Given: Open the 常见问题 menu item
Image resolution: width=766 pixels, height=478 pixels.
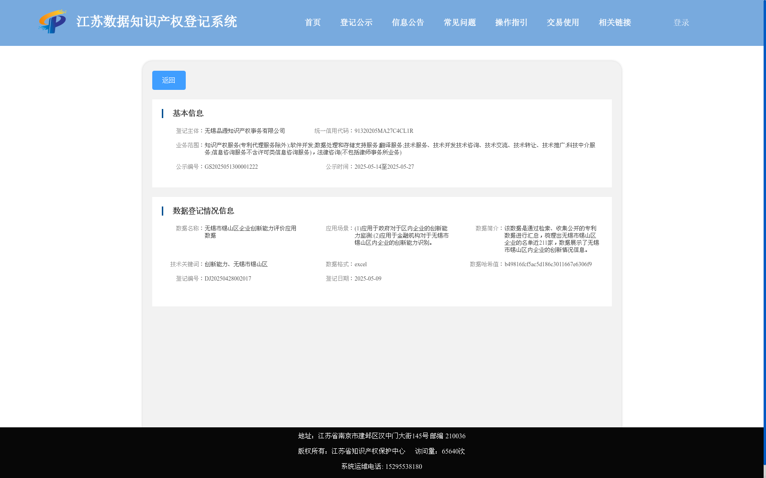Looking at the screenshot, I should (x=460, y=22).
